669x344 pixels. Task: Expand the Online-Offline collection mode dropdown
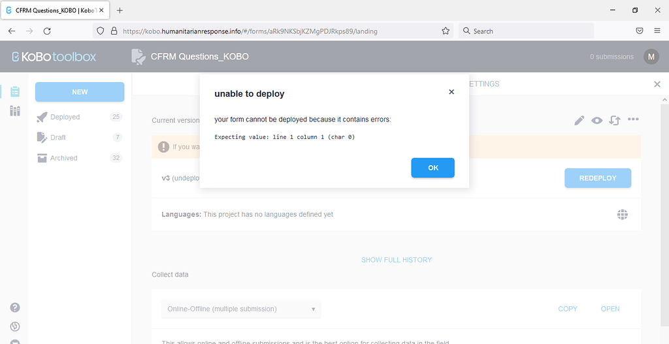coord(240,309)
